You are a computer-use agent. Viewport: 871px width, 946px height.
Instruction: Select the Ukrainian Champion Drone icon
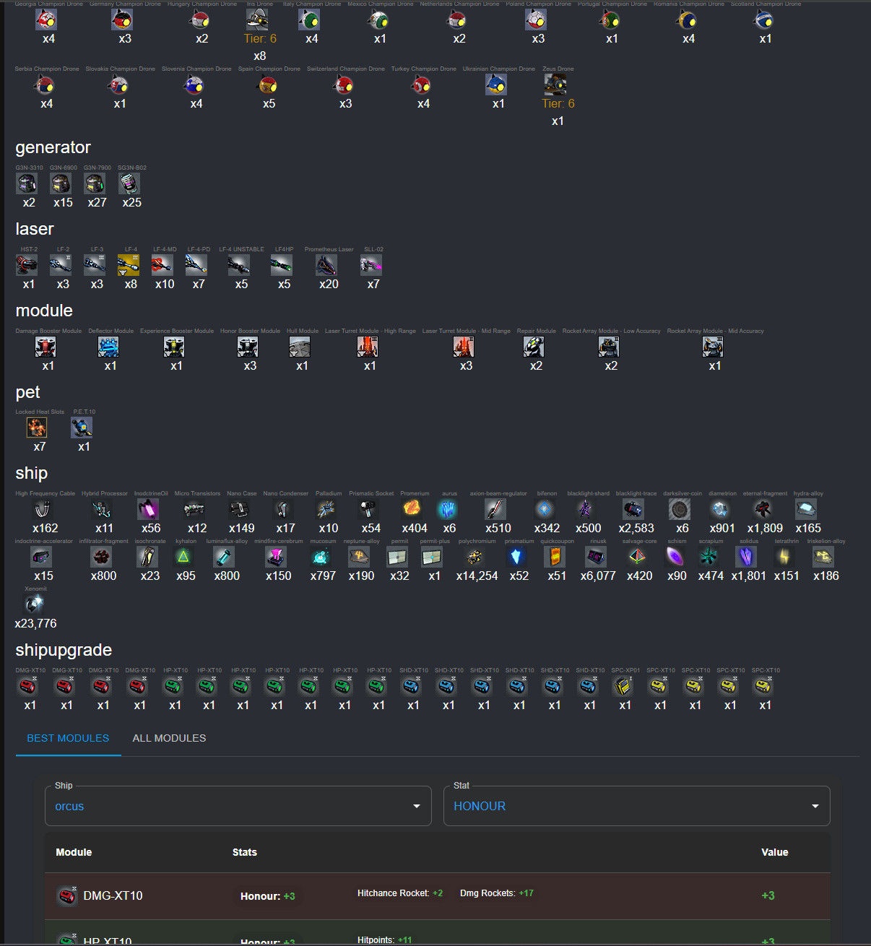click(496, 85)
